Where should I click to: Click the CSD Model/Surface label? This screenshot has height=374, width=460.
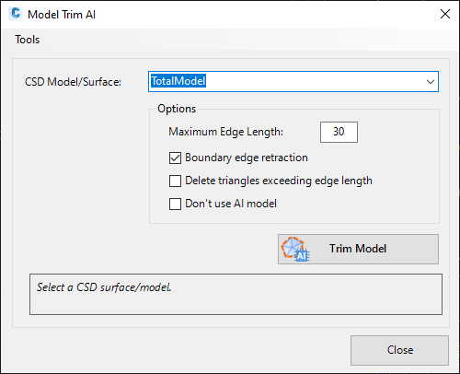click(73, 82)
